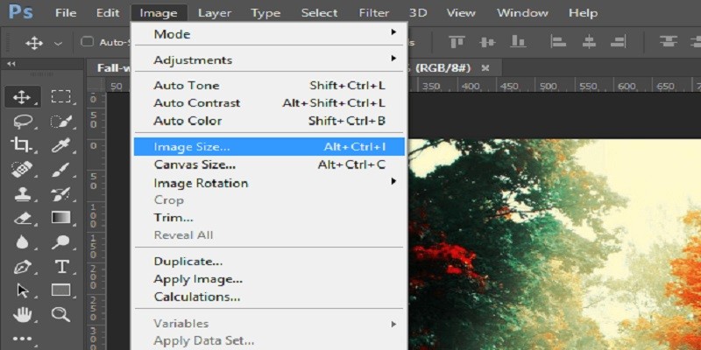Open the Filter menu

[x=374, y=13]
